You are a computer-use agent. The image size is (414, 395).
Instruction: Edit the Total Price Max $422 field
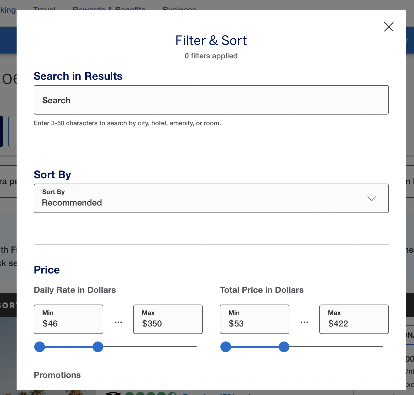(x=354, y=319)
